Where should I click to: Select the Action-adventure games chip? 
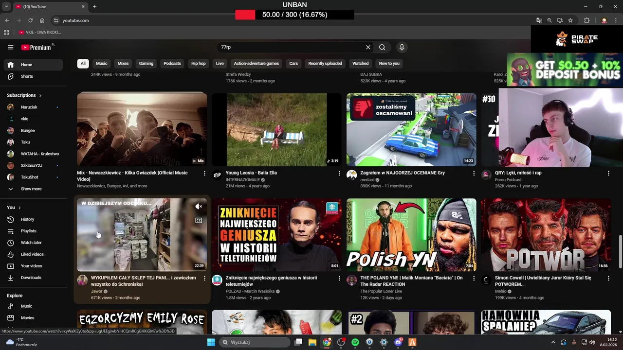257,64
